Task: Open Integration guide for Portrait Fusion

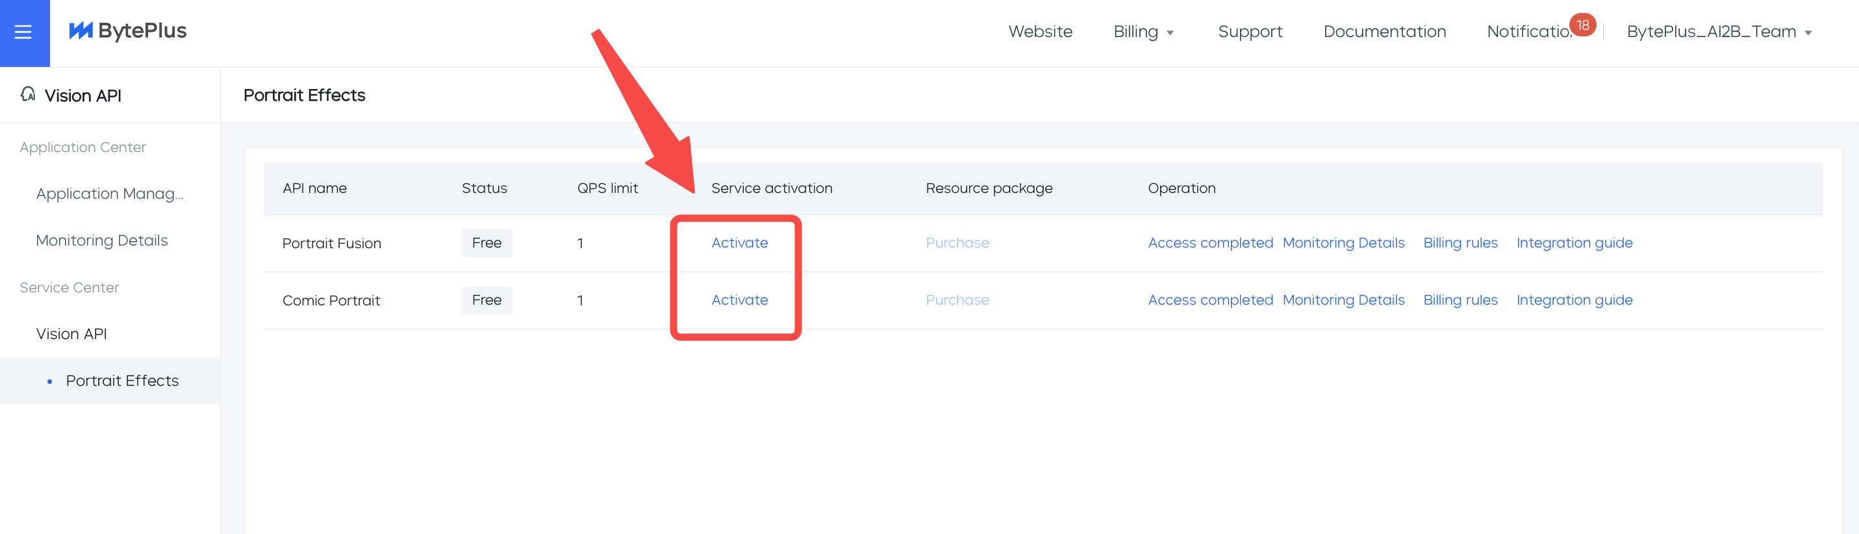Action: [1574, 242]
